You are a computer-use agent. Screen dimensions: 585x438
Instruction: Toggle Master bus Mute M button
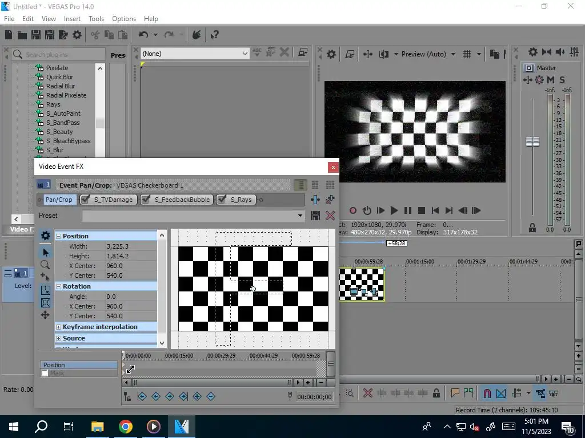[x=551, y=80]
